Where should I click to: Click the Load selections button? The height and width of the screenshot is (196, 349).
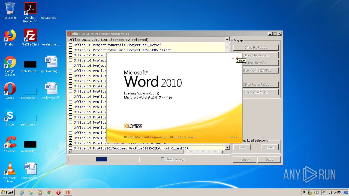(270, 147)
